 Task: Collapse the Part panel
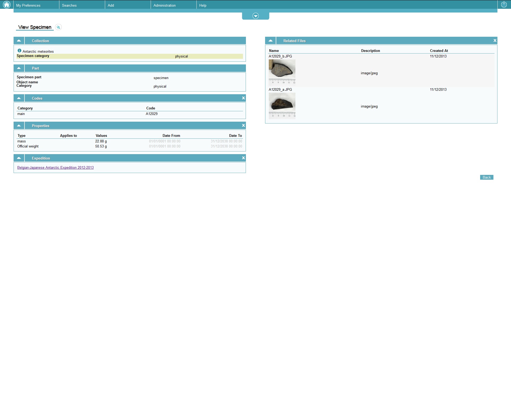[x=19, y=68]
